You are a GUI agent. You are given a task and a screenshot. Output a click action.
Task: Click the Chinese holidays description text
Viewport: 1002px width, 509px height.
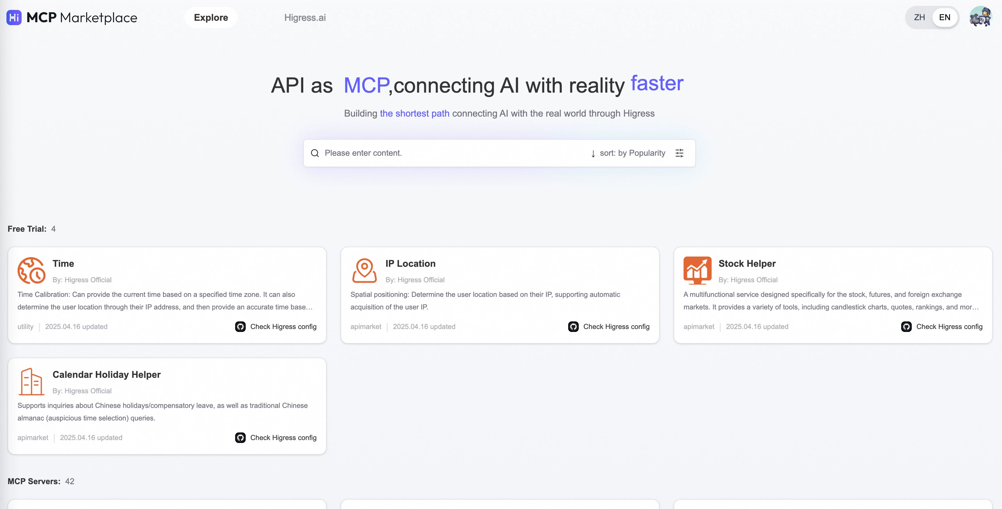coord(163,412)
